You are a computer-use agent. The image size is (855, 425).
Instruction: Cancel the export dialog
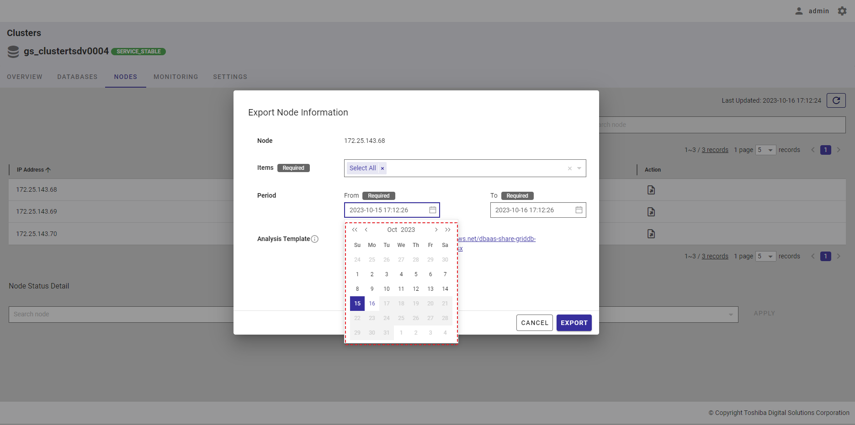tap(534, 323)
